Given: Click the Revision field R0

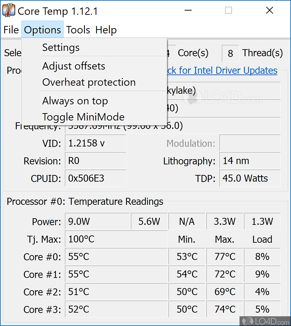Looking at the screenshot, I should tap(95, 161).
